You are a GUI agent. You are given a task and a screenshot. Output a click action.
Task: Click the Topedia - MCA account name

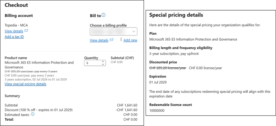[x=16, y=25]
